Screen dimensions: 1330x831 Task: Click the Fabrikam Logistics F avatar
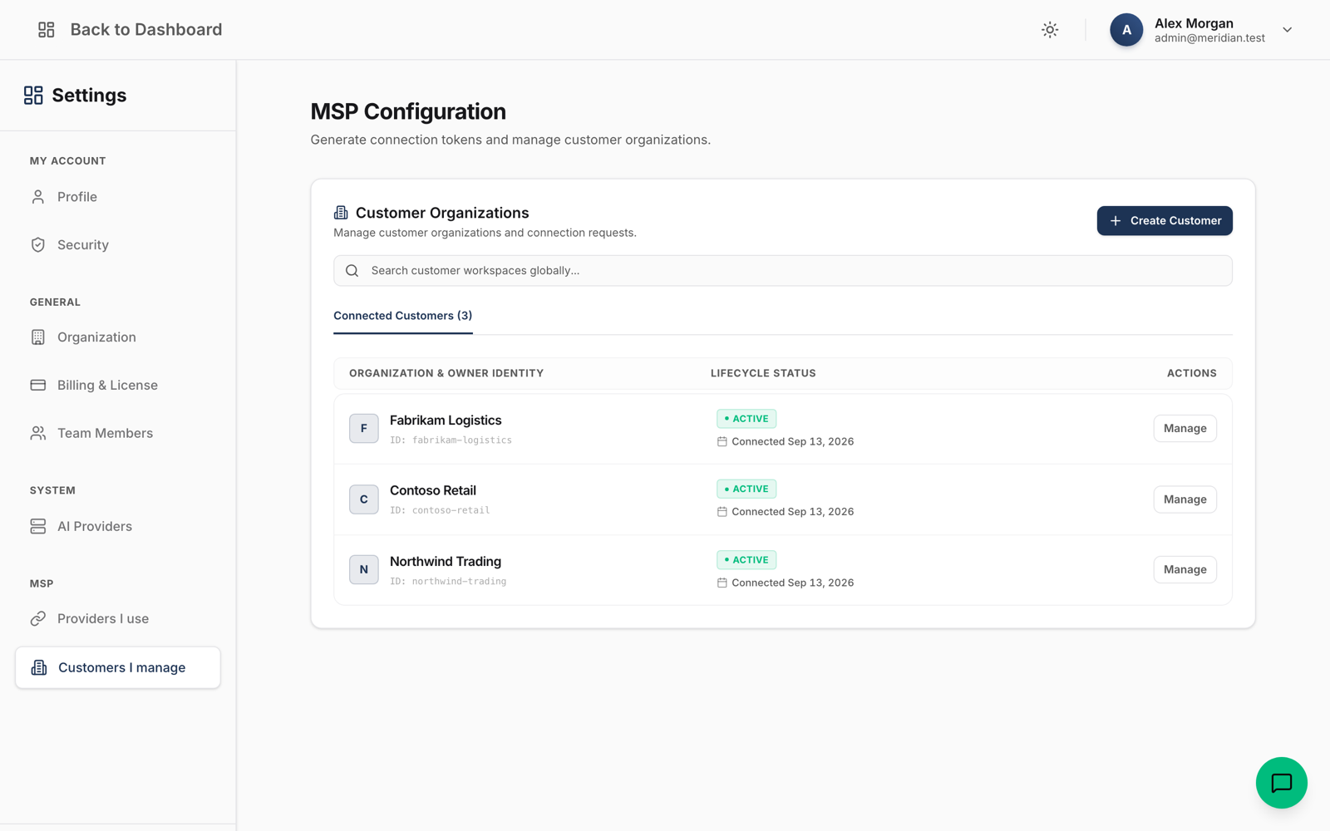coord(364,429)
